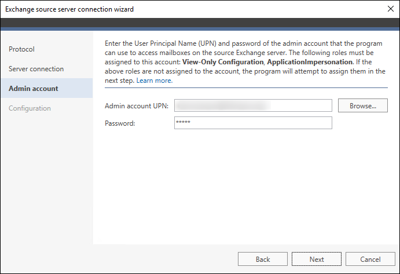Close the Exchange source server connection wizard
The width and height of the screenshot is (400, 274).
[390, 9]
